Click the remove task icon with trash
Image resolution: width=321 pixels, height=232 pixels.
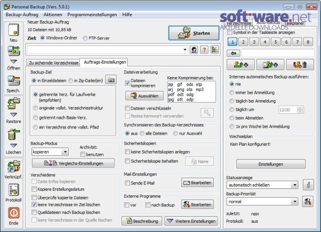coord(300,65)
